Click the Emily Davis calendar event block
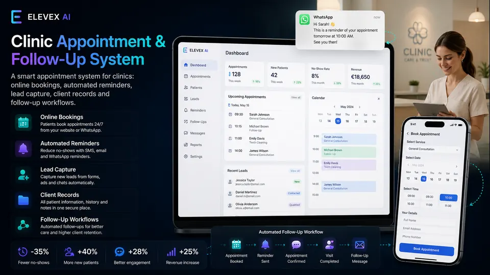This screenshot has height=275, width=490. pyautogui.click(x=349, y=165)
